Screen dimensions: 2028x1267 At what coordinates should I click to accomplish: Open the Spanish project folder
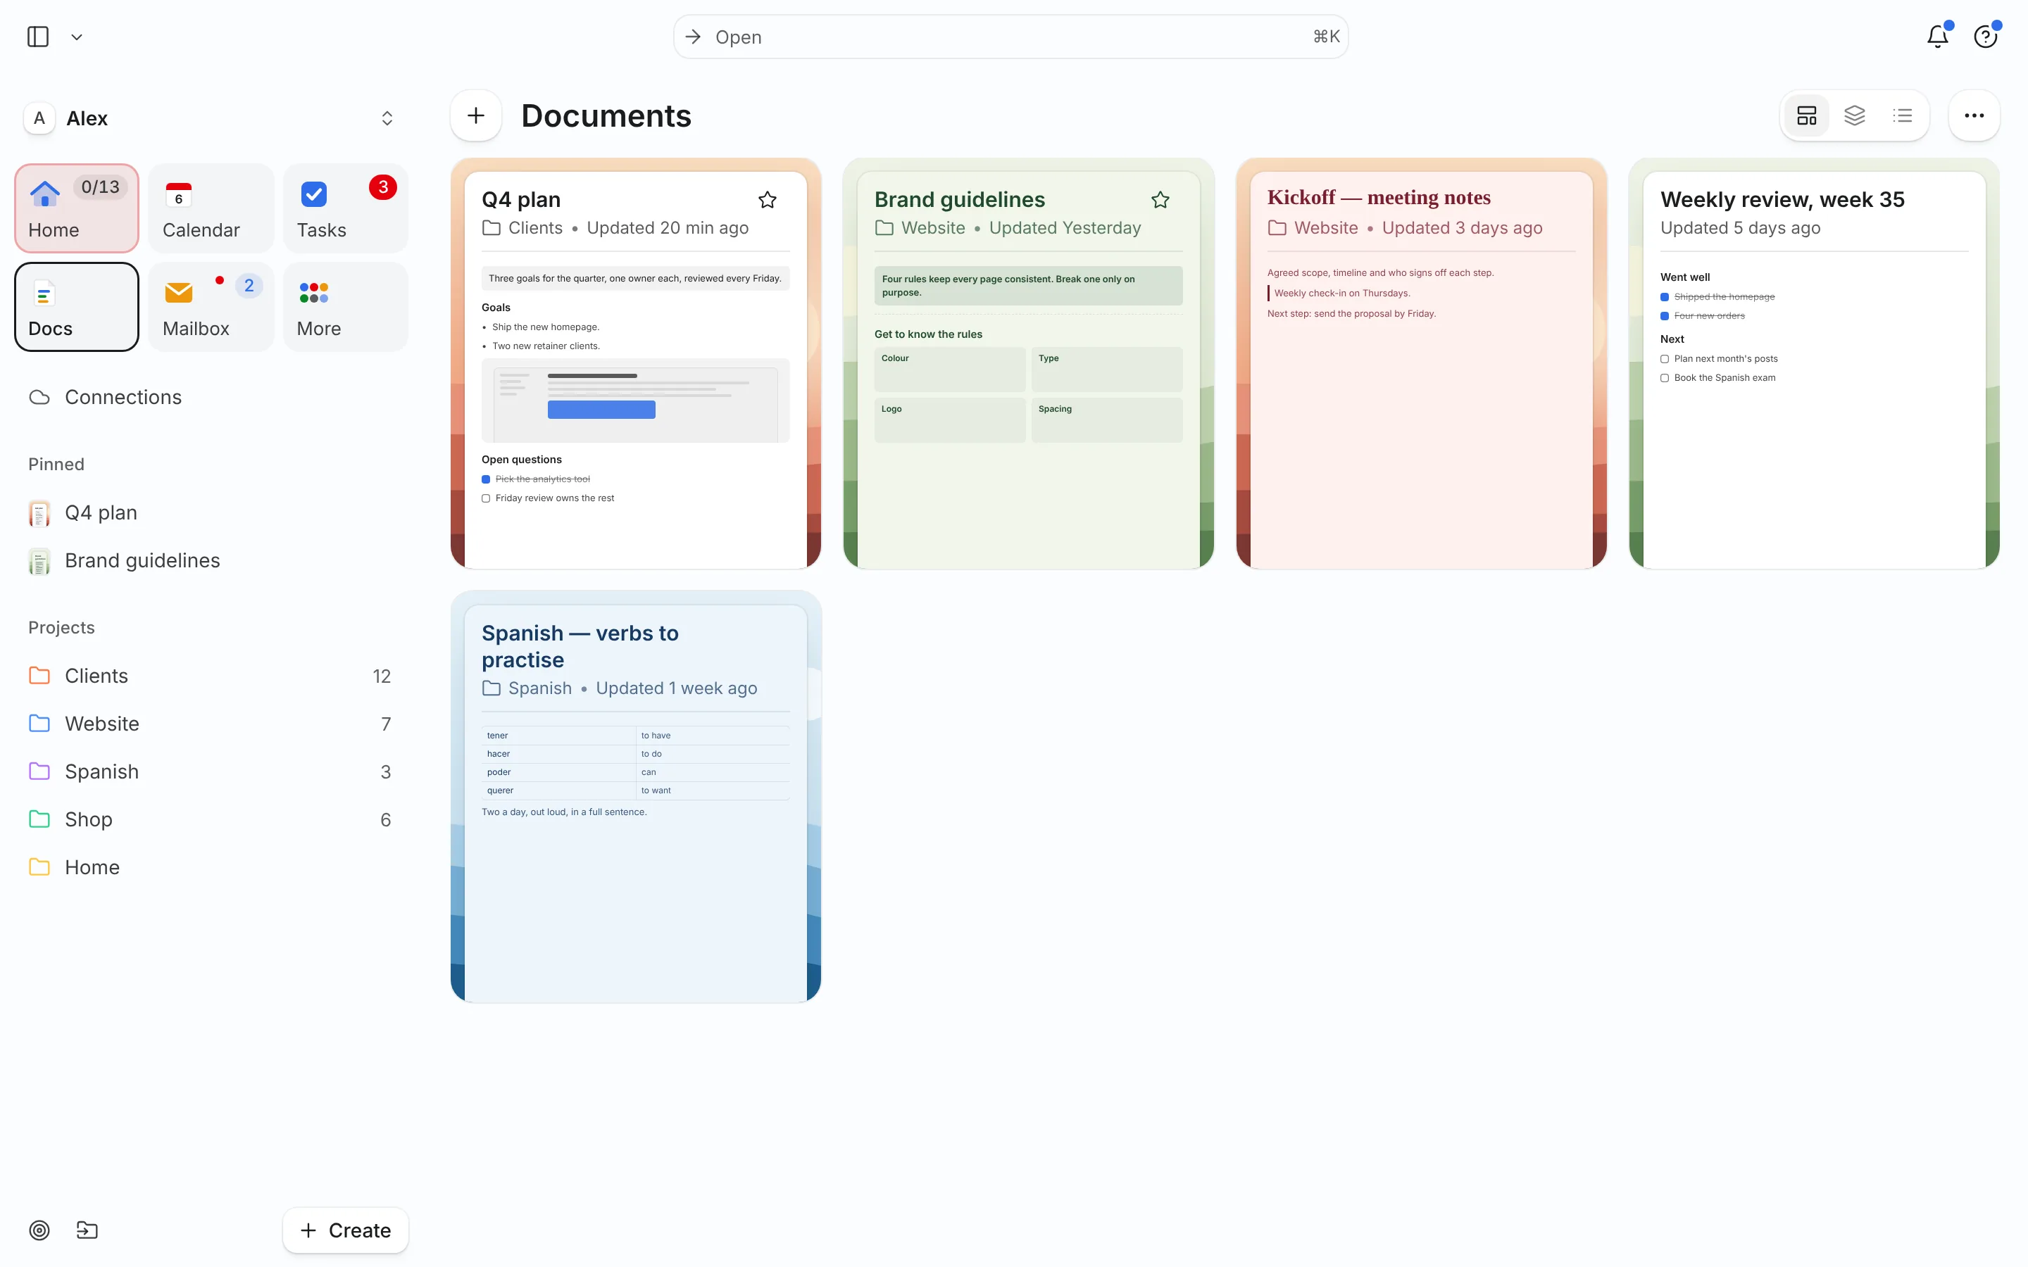coord(211,771)
